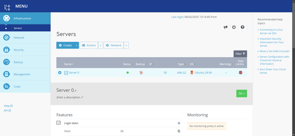This screenshot has width=295, height=136.
Task: Edit description via the pencil icon
Action: coord(82,98)
